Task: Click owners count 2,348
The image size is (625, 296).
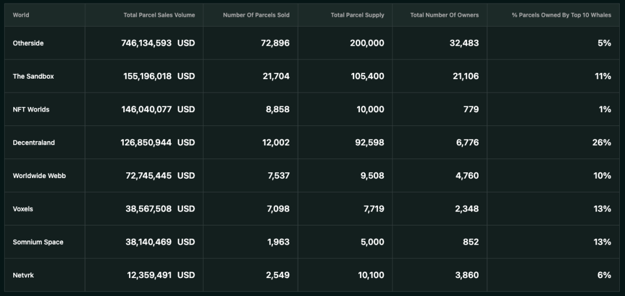Action: coord(468,209)
